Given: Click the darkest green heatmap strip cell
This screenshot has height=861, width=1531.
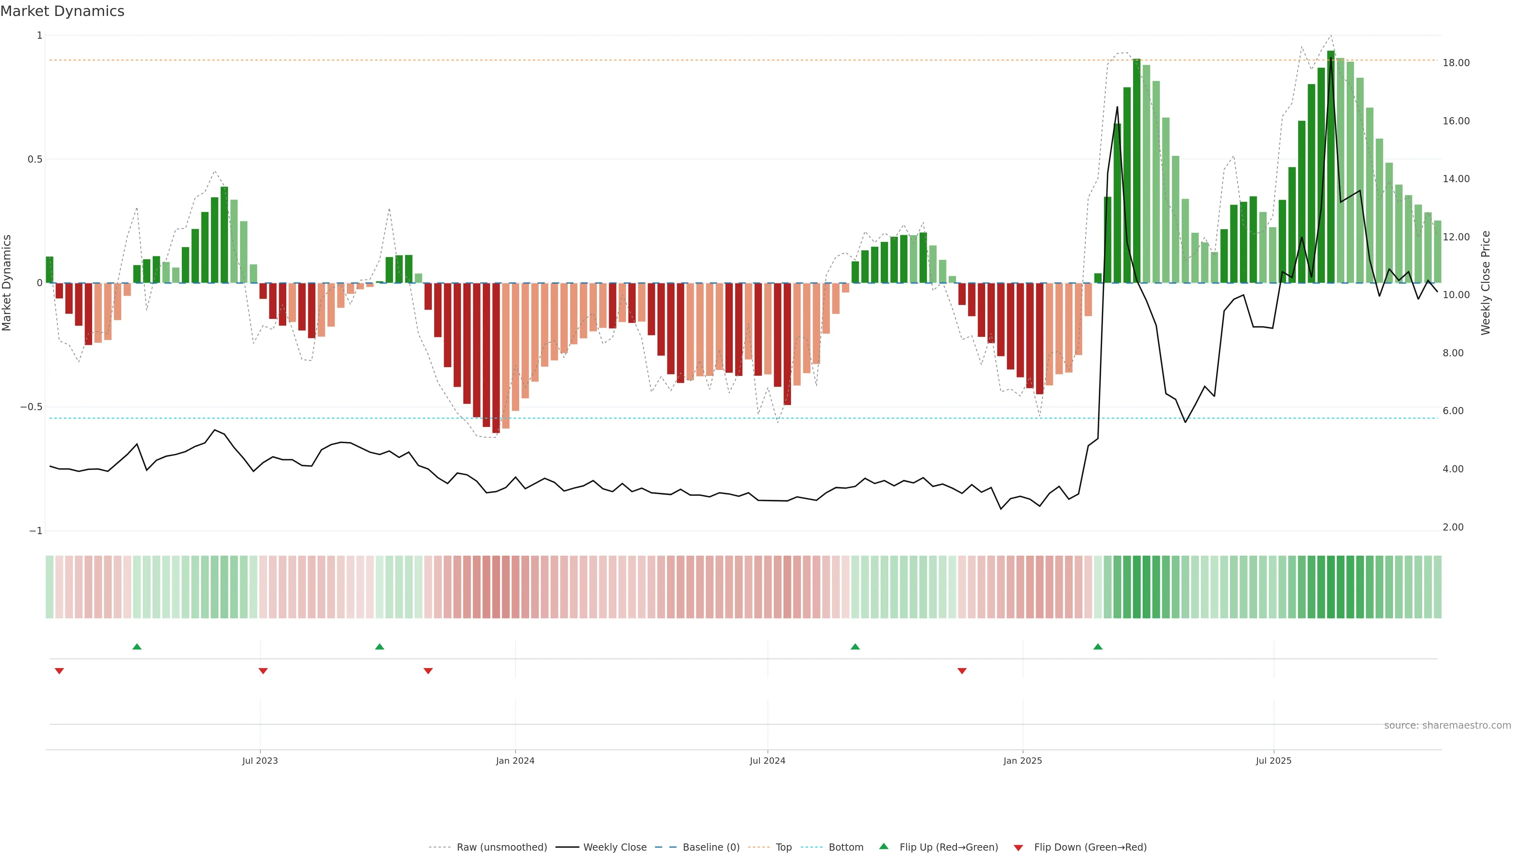Looking at the screenshot, I should click(1331, 587).
